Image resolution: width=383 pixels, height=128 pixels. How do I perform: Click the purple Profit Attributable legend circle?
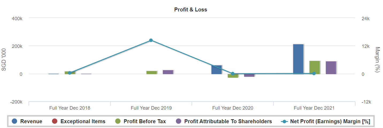[x=179, y=121]
